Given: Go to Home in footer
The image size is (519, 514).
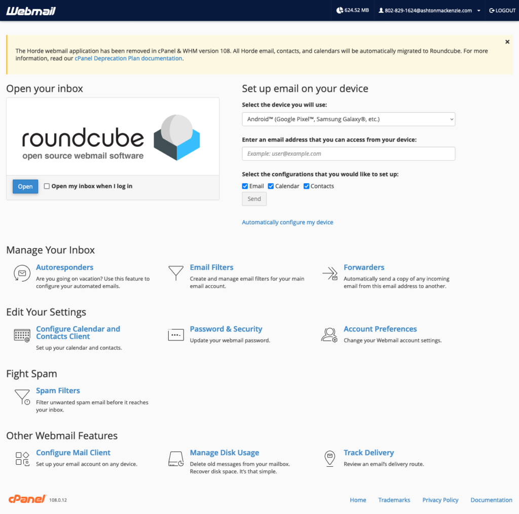Looking at the screenshot, I should pyautogui.click(x=358, y=500).
